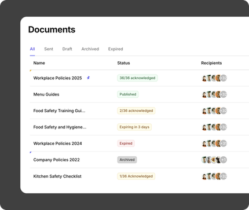Open the Expired tab
The image size is (249, 210).
coord(115,49)
